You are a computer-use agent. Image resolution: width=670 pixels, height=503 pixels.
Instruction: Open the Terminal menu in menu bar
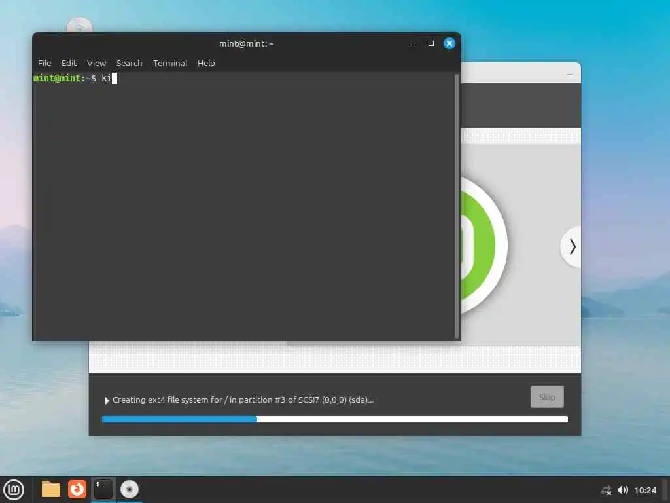tap(170, 64)
